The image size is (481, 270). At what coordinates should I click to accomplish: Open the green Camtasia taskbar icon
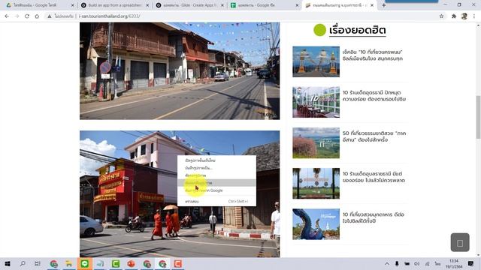(x=116, y=263)
